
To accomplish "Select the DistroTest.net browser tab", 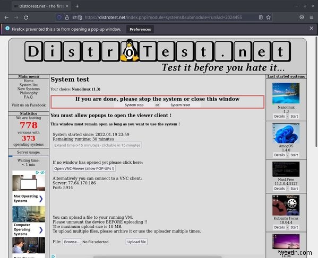I will coord(41,6).
